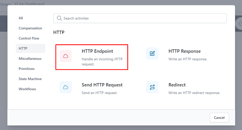Click the magnifier search icon
The height and width of the screenshot is (130, 242).
coord(59,18)
